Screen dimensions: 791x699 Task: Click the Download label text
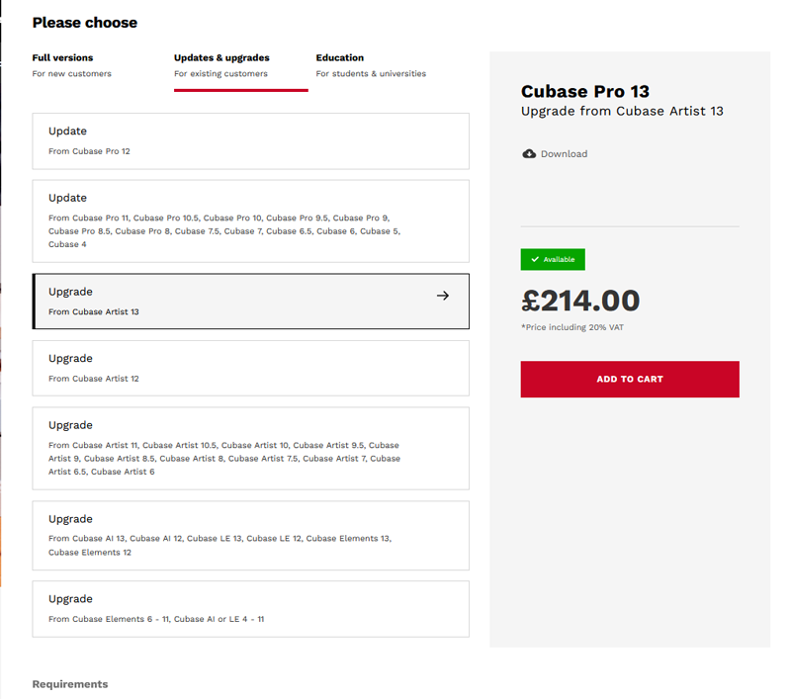coord(564,154)
